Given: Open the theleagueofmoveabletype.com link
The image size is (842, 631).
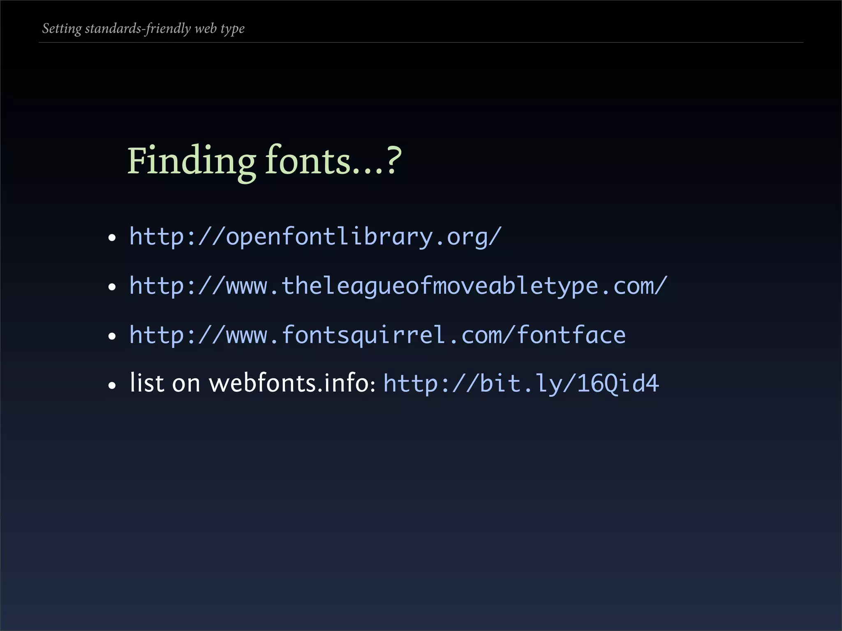Looking at the screenshot, I should coord(398,286).
